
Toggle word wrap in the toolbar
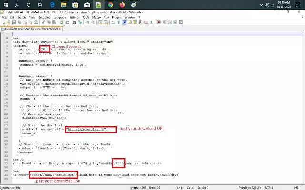pos(113,22)
